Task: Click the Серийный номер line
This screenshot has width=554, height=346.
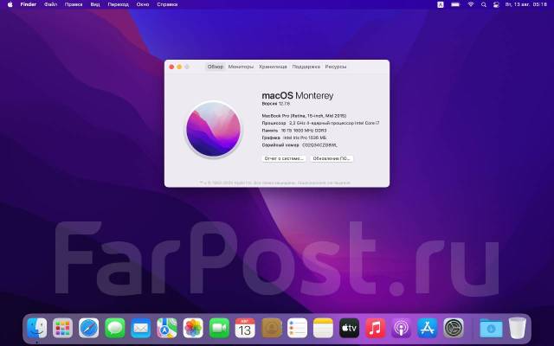Action: point(300,145)
